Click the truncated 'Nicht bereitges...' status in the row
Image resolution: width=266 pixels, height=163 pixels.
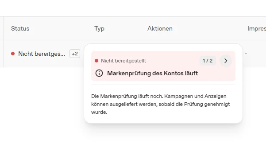42,54
